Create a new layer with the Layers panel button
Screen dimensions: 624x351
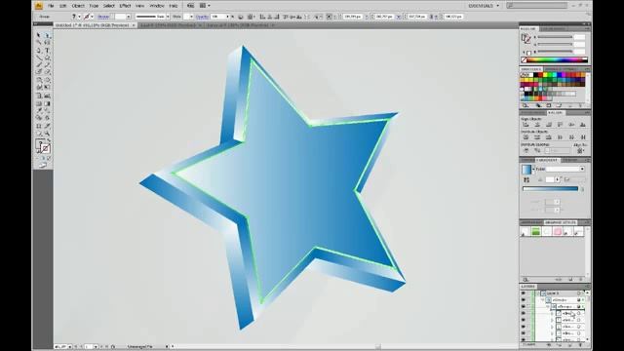570,345
